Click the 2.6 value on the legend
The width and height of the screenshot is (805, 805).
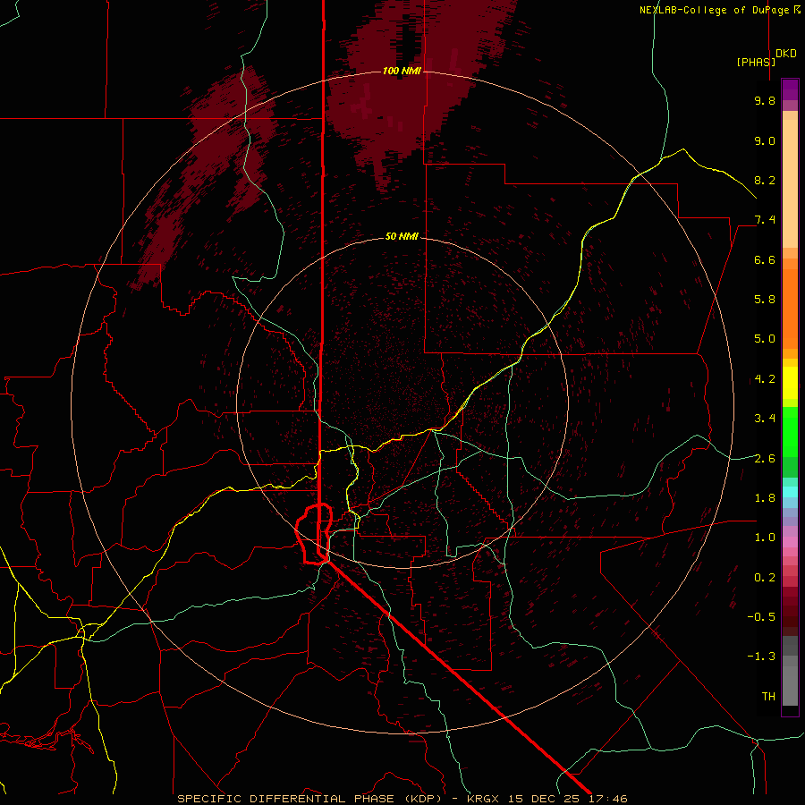click(x=765, y=459)
